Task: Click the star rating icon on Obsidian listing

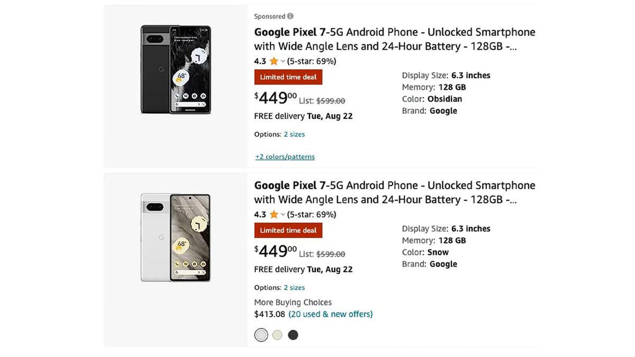Action: coord(274,61)
